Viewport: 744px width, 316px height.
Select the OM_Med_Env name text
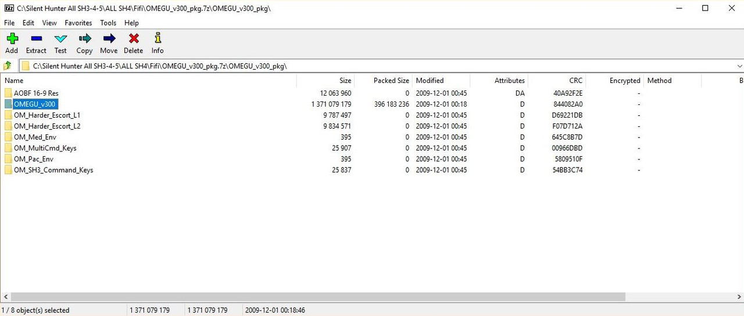click(35, 137)
